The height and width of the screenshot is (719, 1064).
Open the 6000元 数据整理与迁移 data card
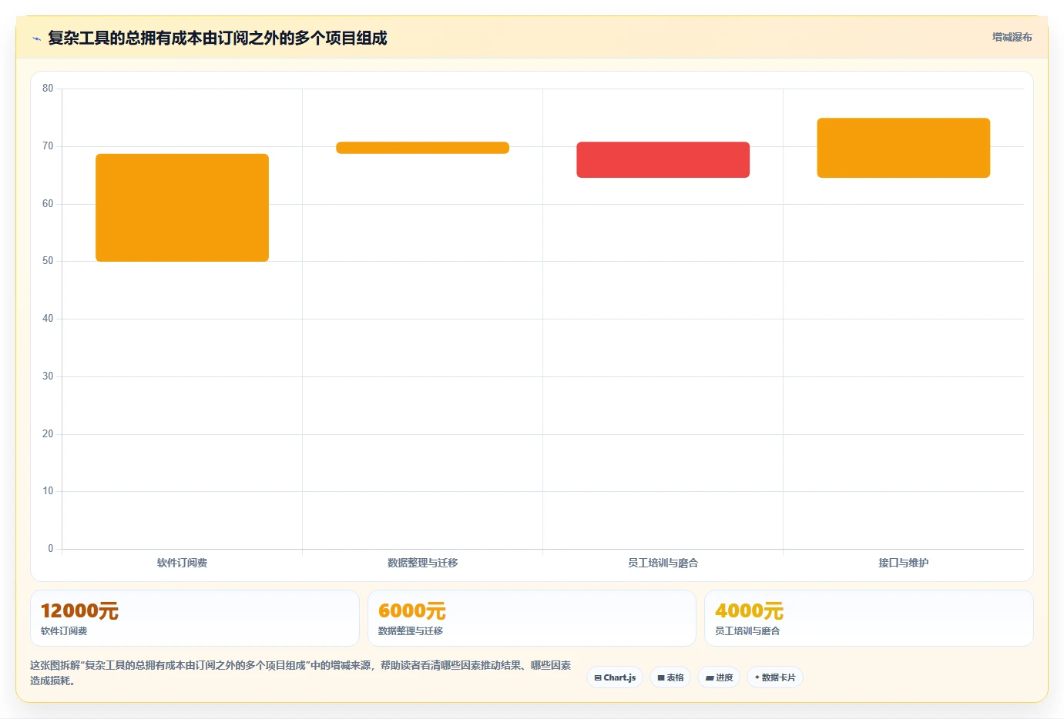pos(532,618)
